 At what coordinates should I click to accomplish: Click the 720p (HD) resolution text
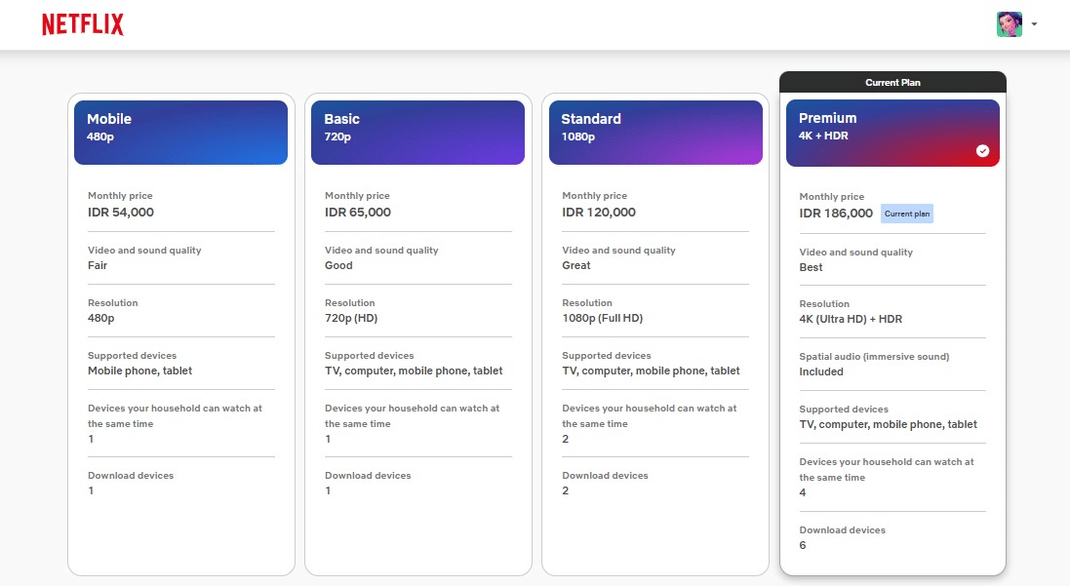(x=352, y=318)
